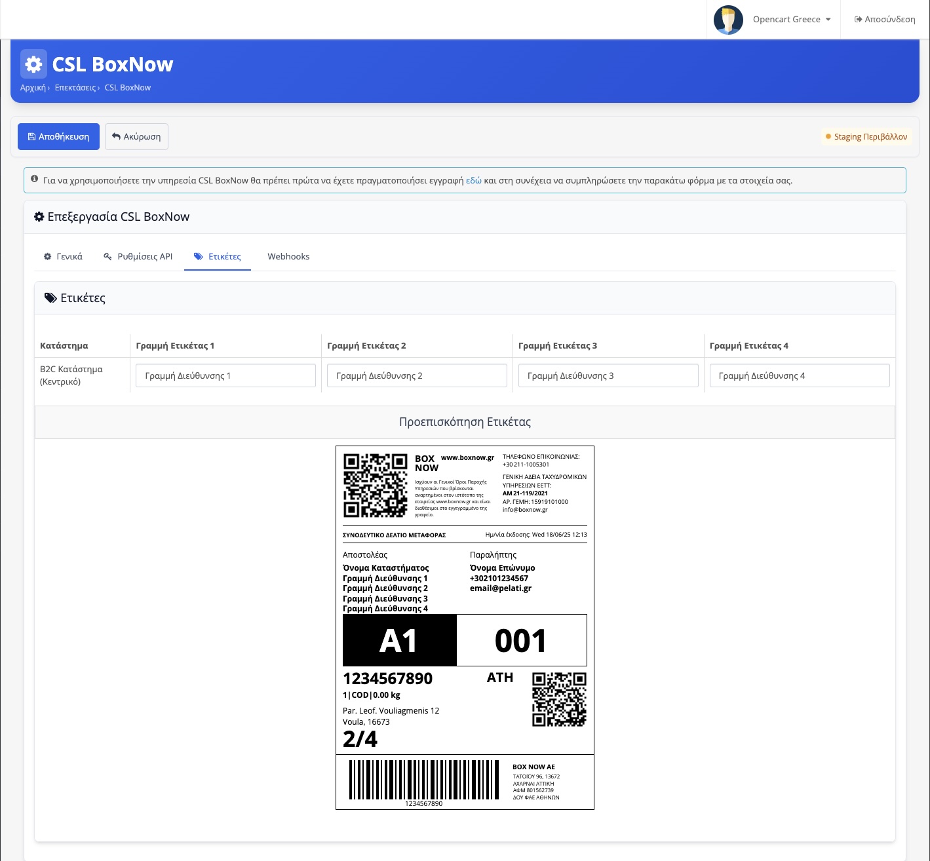
Task: Click the small QR code near ATH
Action: tap(559, 699)
